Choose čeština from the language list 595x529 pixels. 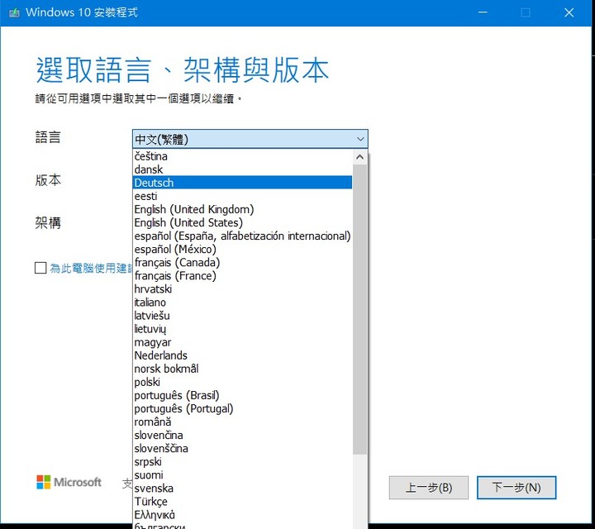pos(243,156)
